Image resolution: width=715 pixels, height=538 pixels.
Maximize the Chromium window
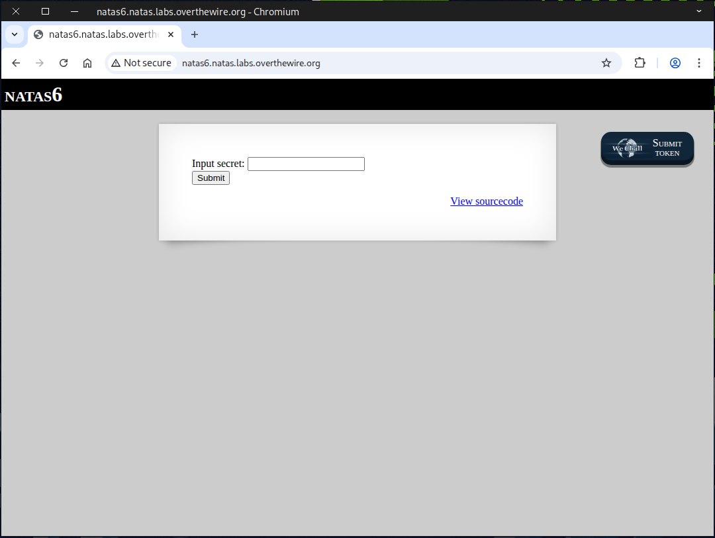pos(45,11)
